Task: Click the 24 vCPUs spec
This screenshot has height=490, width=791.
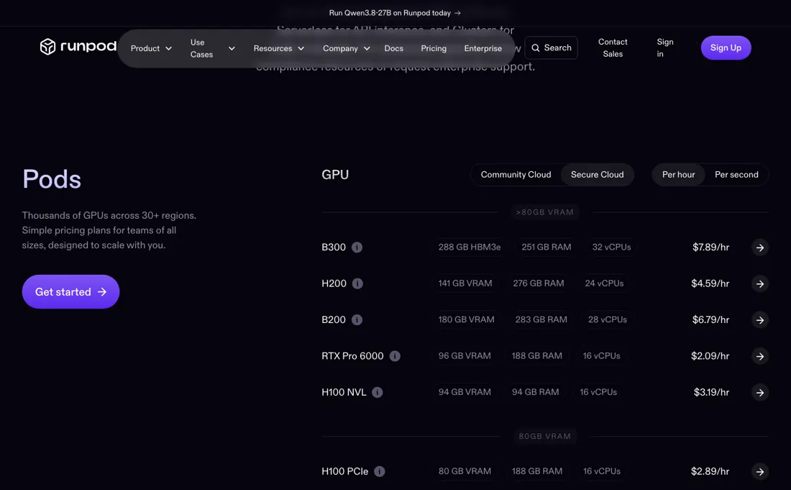Action: [x=604, y=283]
